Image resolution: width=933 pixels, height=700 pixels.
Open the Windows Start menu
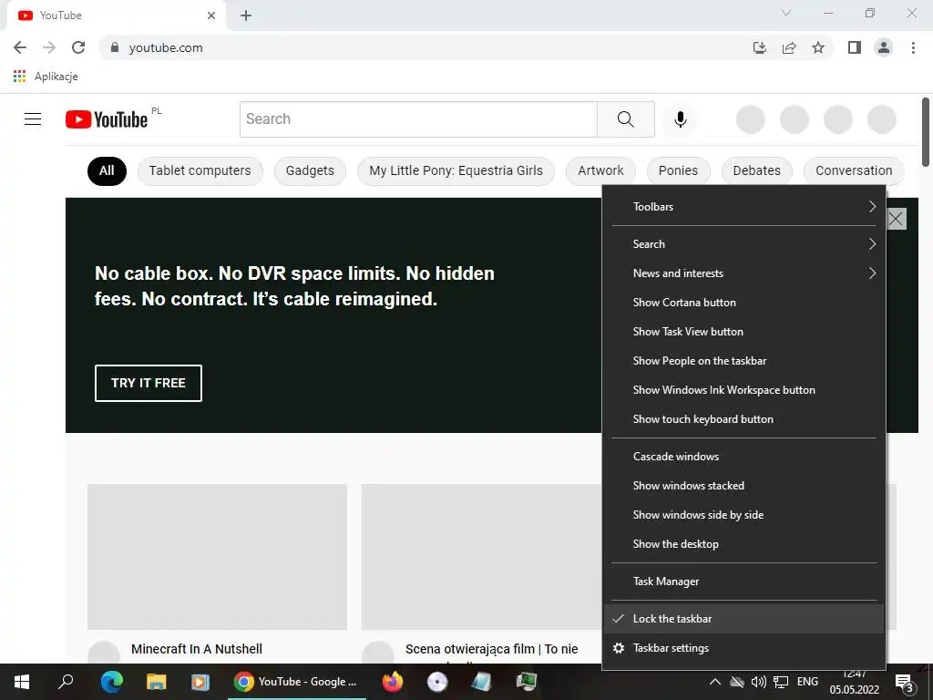coord(22,682)
